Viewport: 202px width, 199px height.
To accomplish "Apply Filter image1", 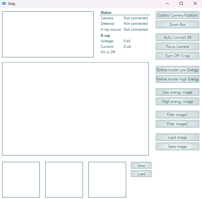I will click(178, 114).
